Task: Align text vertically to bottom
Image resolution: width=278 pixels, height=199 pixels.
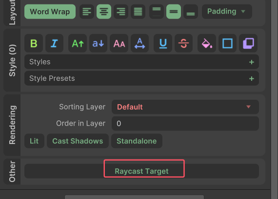Action: pos(191,12)
